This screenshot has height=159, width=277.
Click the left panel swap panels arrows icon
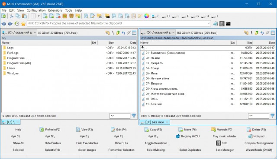point(123,33)
